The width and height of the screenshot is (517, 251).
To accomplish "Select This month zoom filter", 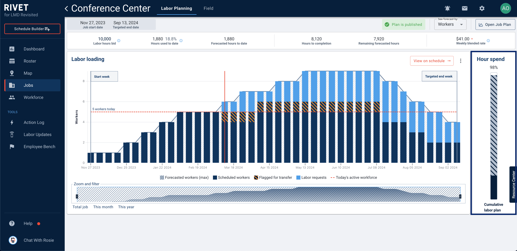I will click(x=103, y=207).
